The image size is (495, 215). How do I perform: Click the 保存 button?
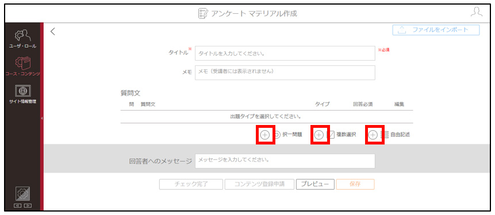(x=355, y=184)
